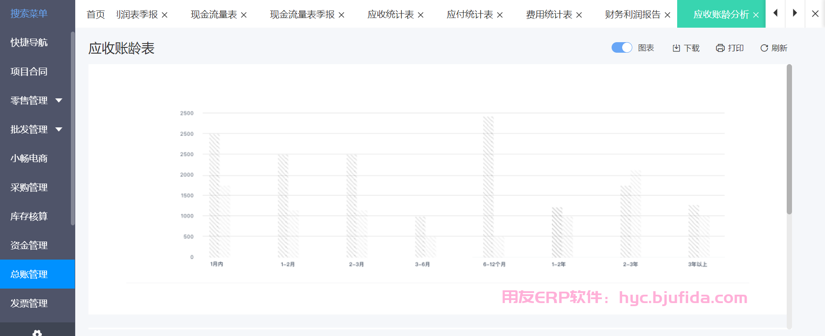This screenshot has width=825, height=336.
Task: Click the 打印 printer icon
Action: [x=720, y=48]
